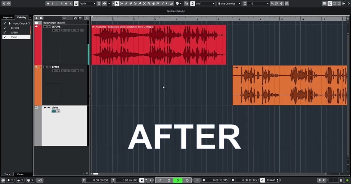Uncheck visibility of BEFORE track

coord(5,28)
